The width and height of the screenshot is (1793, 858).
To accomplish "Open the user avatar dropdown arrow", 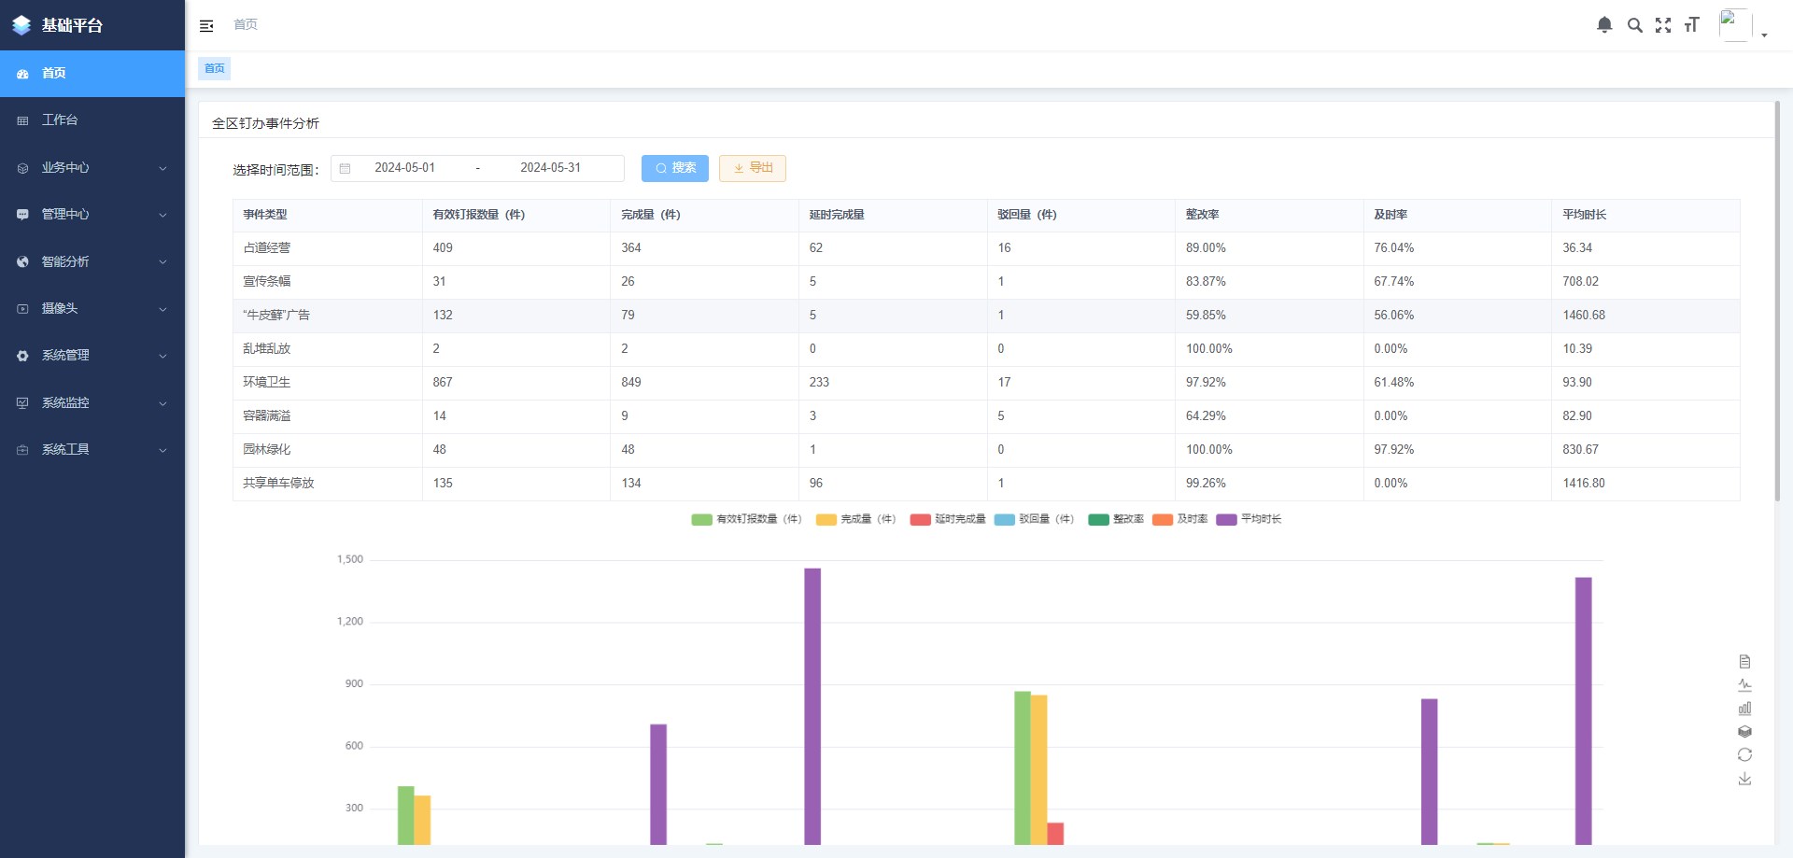I will [1764, 35].
